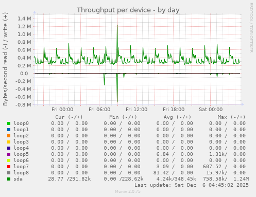Viewport: 256px width, 197px height.
Task: Select loop5 average value '6.84 / 0.00'
Action: (175, 154)
